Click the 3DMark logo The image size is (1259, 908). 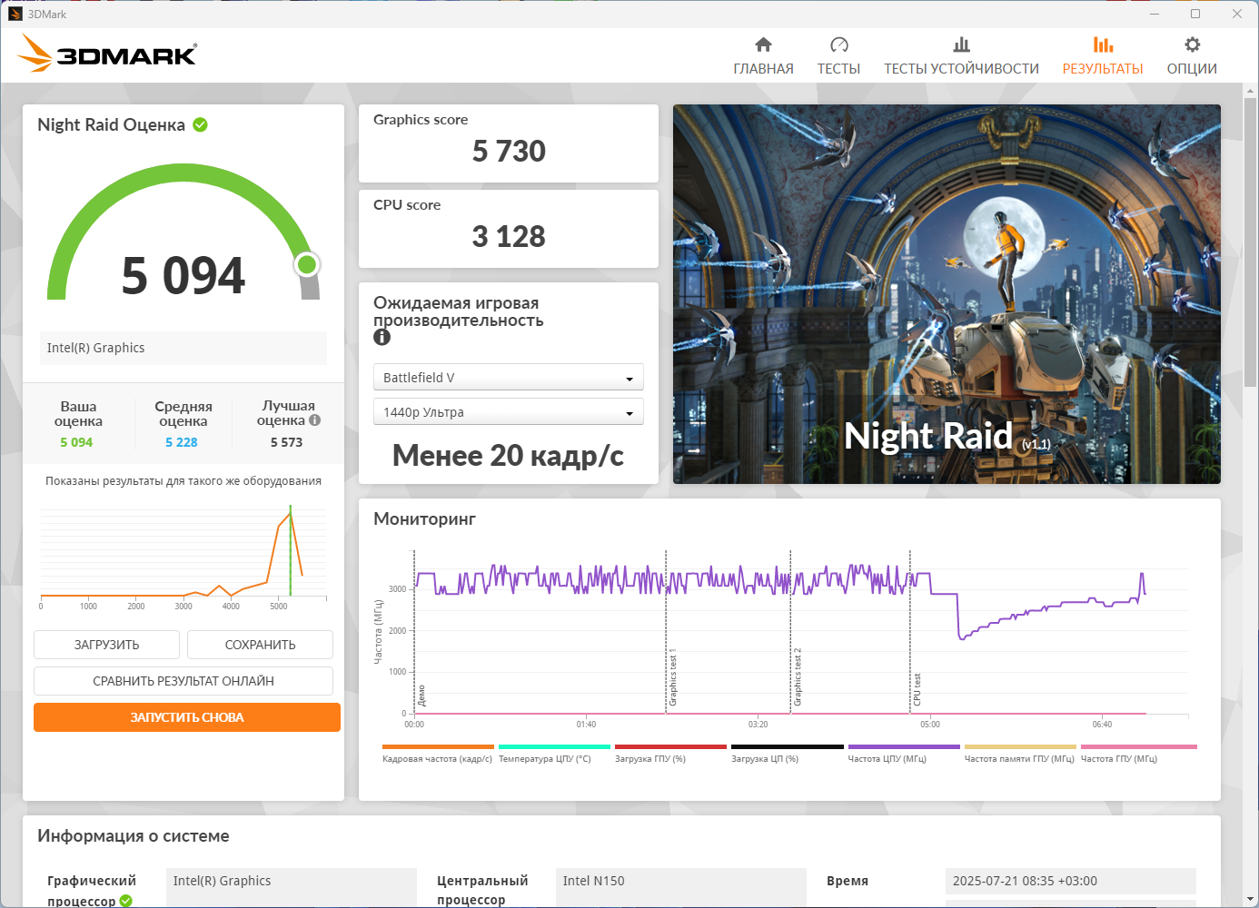107,54
